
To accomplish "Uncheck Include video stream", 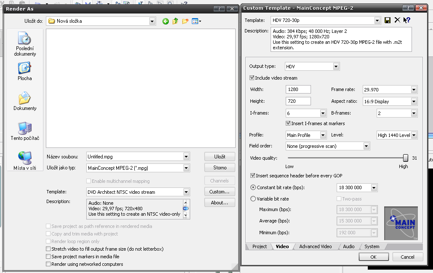I will pyautogui.click(x=252, y=78).
